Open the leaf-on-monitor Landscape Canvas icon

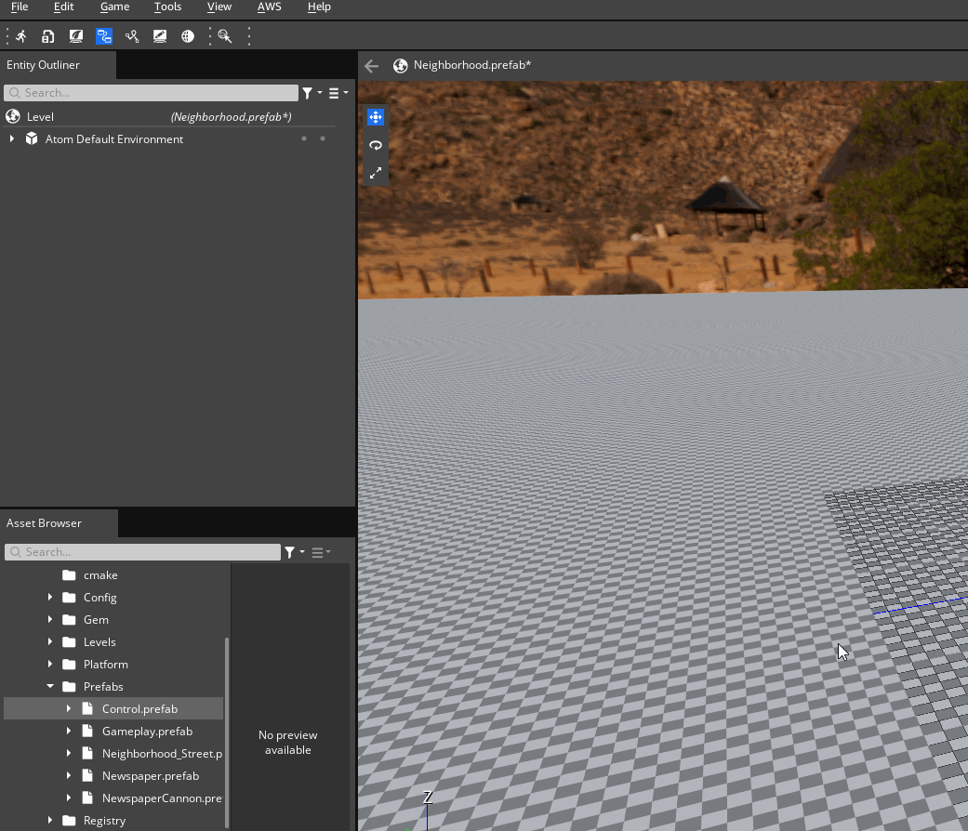pos(76,36)
